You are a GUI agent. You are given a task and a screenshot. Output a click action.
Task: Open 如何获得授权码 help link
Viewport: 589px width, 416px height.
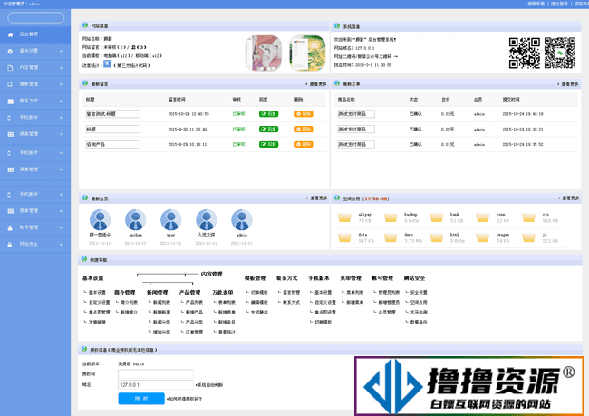(x=185, y=399)
